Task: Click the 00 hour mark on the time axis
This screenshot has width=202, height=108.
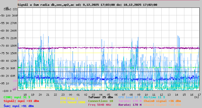Action: (x=71, y=94)
